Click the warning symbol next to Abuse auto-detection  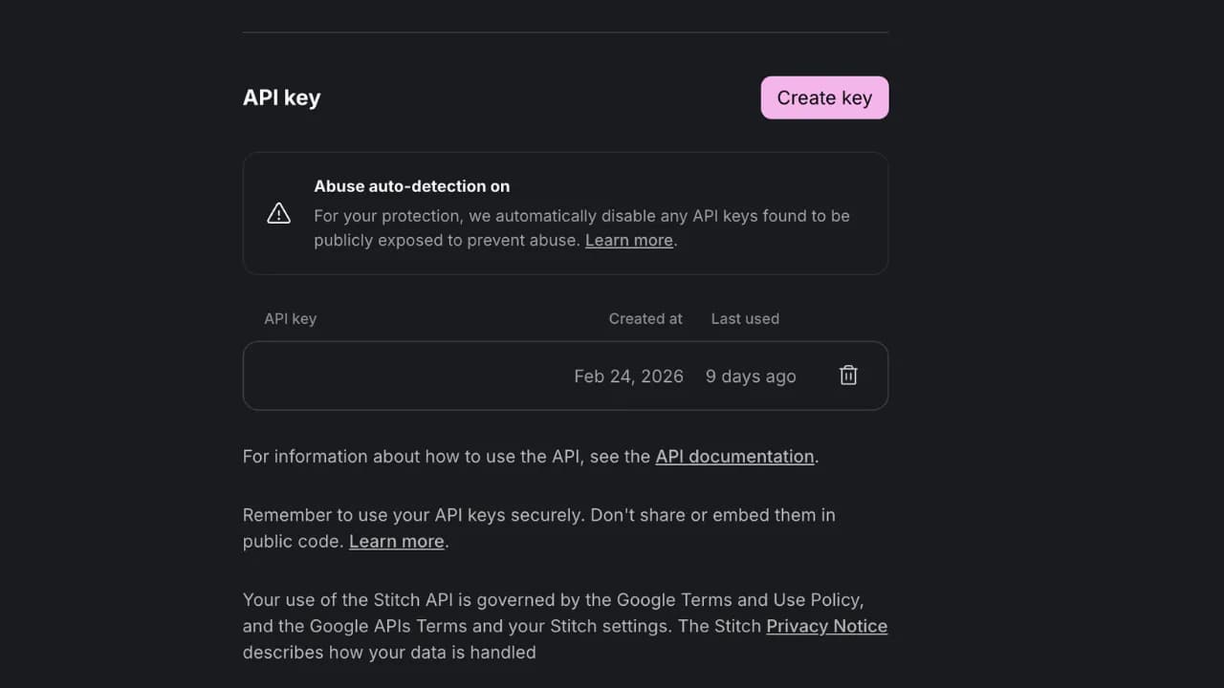(x=278, y=212)
